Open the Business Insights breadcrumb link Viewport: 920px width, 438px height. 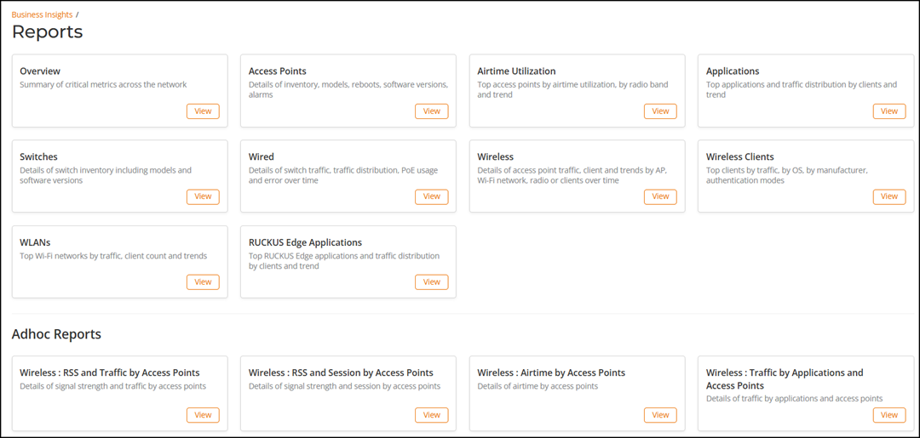point(42,14)
